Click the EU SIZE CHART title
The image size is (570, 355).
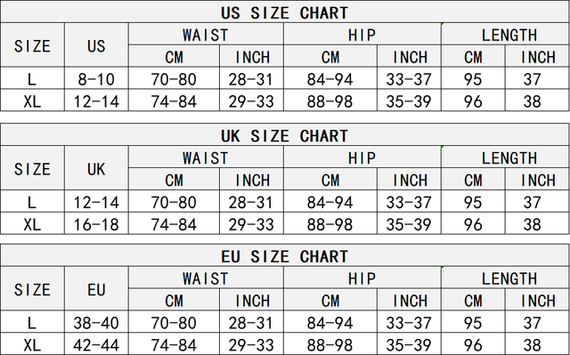(285, 256)
